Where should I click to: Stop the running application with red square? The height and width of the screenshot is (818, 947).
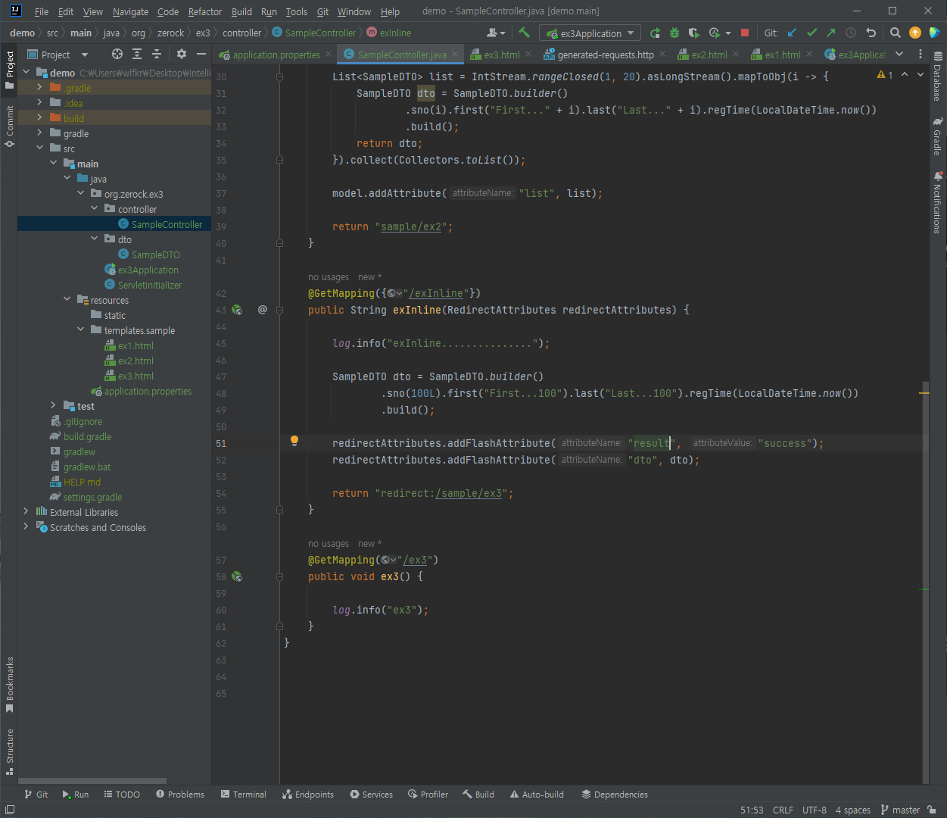(745, 33)
